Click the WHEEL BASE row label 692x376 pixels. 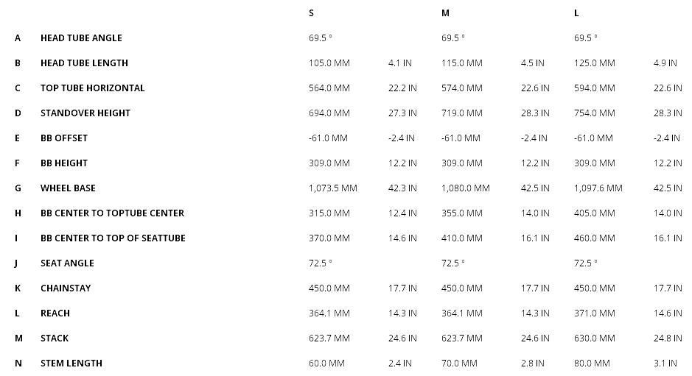coord(68,188)
